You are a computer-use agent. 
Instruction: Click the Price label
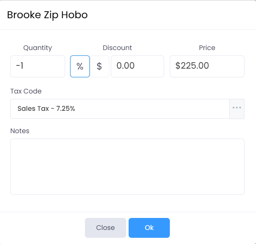pyautogui.click(x=207, y=48)
